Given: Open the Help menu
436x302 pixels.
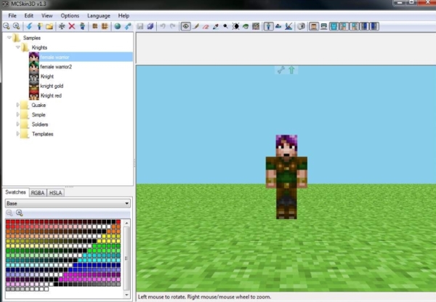Looking at the screenshot, I should 124,16.
